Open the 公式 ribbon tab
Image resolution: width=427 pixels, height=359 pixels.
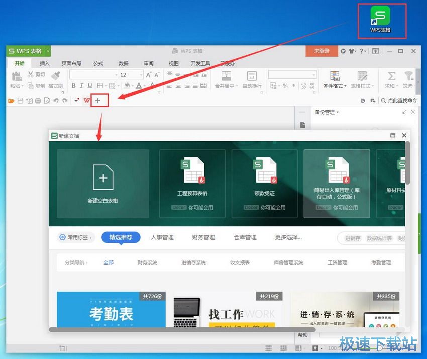tap(98, 63)
